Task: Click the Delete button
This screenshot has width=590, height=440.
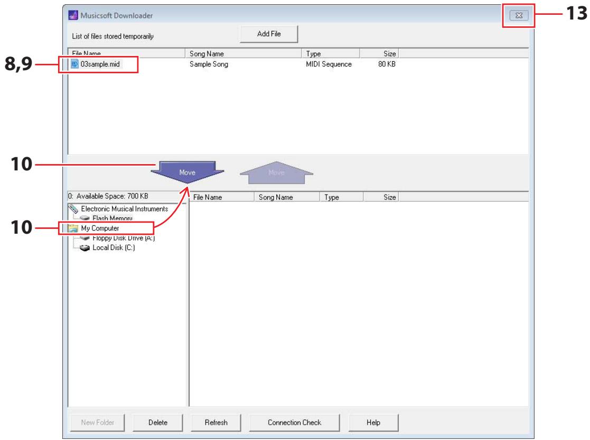Action: pos(158,422)
